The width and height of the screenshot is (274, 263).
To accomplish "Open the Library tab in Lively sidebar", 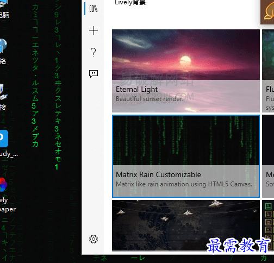I will tap(94, 9).
